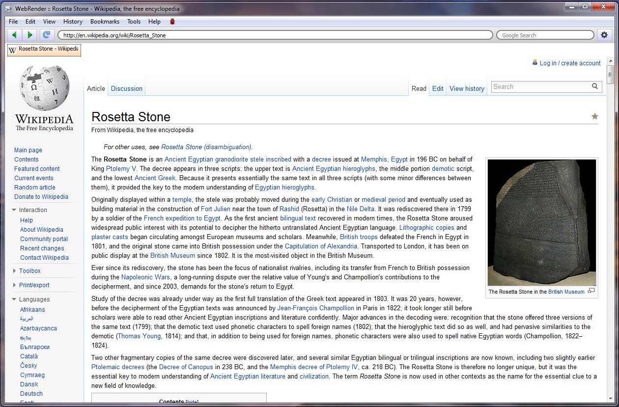
Task: Open Recent changes sidebar link
Action: pyautogui.click(x=42, y=248)
